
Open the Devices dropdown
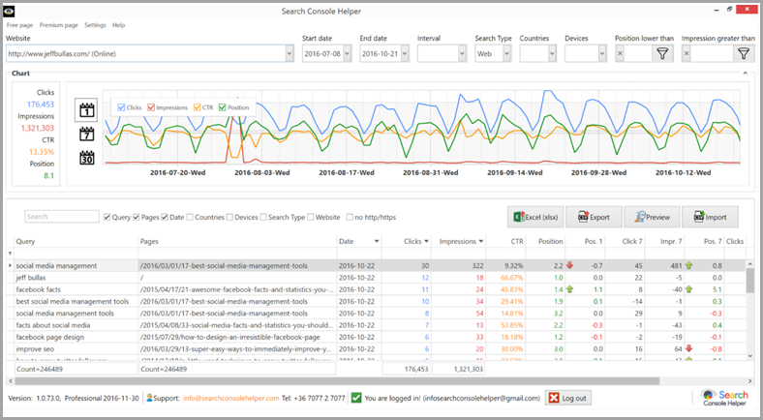point(602,53)
